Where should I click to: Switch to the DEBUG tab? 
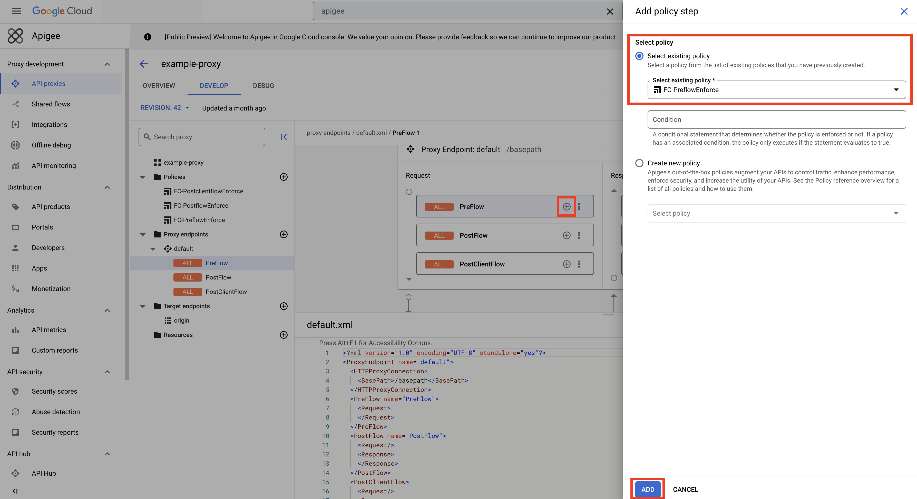pyautogui.click(x=263, y=86)
